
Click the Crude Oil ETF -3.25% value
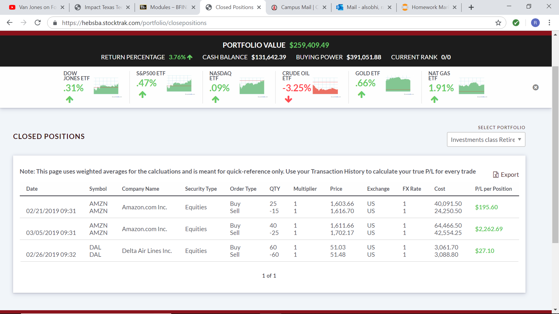297,88
